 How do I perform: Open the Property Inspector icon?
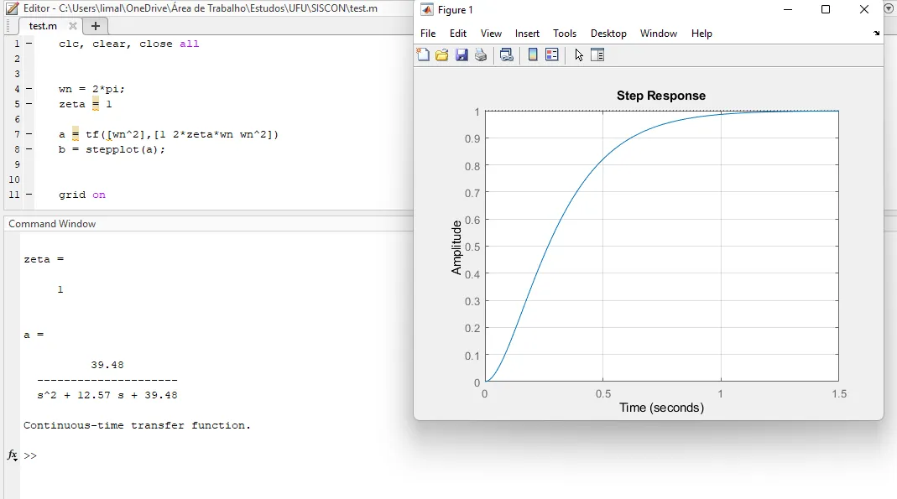coord(597,55)
